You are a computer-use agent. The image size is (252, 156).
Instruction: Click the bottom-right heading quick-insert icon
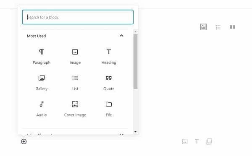(197, 141)
